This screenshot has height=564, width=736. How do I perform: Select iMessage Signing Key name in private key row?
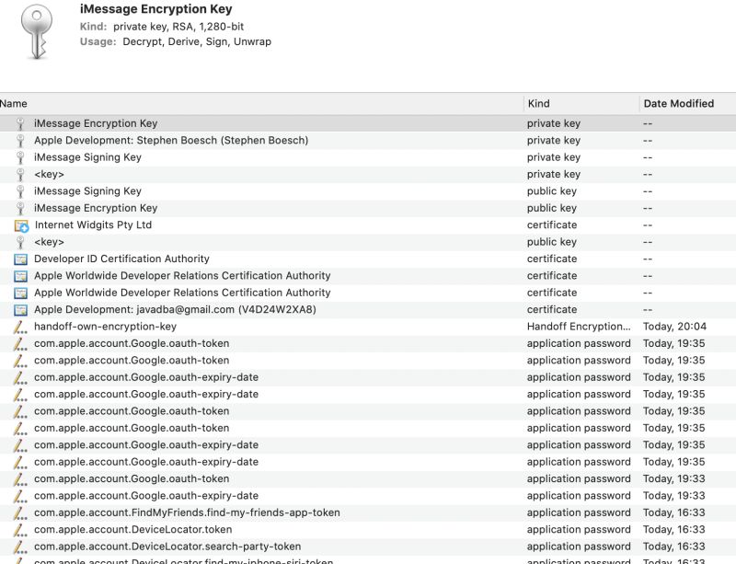click(x=87, y=157)
